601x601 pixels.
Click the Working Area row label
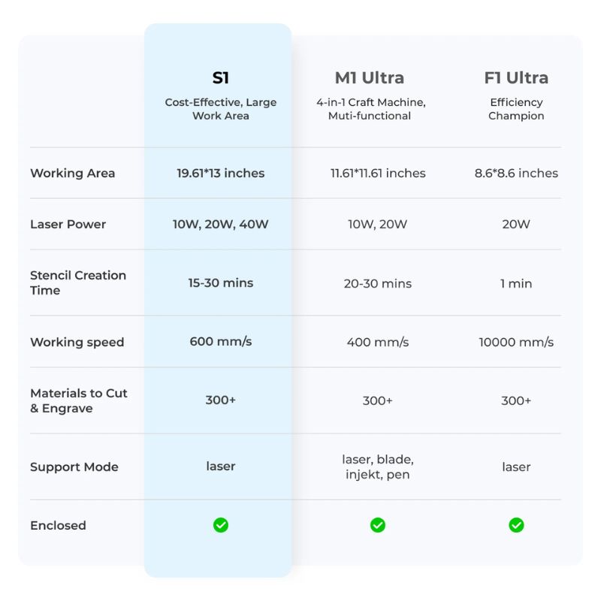[73, 173]
